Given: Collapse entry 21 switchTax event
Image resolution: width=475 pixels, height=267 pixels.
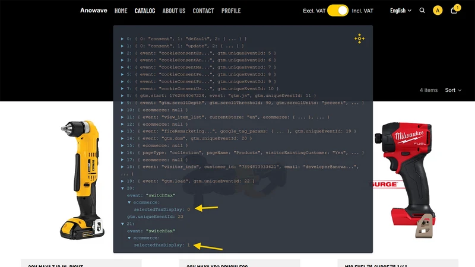Looking at the screenshot, I should click(122, 224).
